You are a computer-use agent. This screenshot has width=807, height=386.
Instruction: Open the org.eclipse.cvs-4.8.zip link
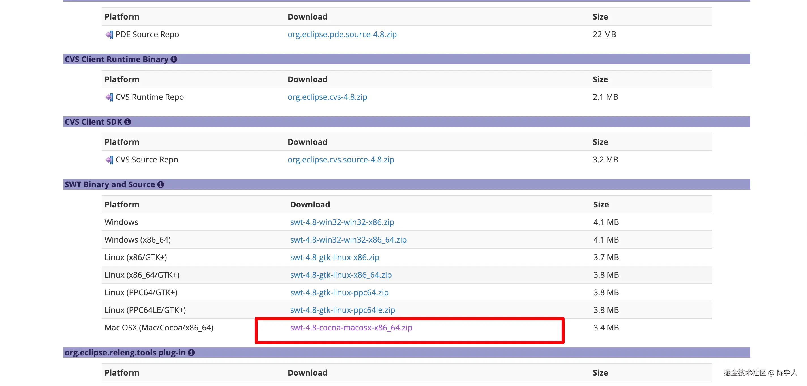coord(327,97)
